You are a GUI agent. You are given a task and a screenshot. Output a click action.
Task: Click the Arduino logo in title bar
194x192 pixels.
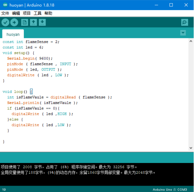(5, 5)
